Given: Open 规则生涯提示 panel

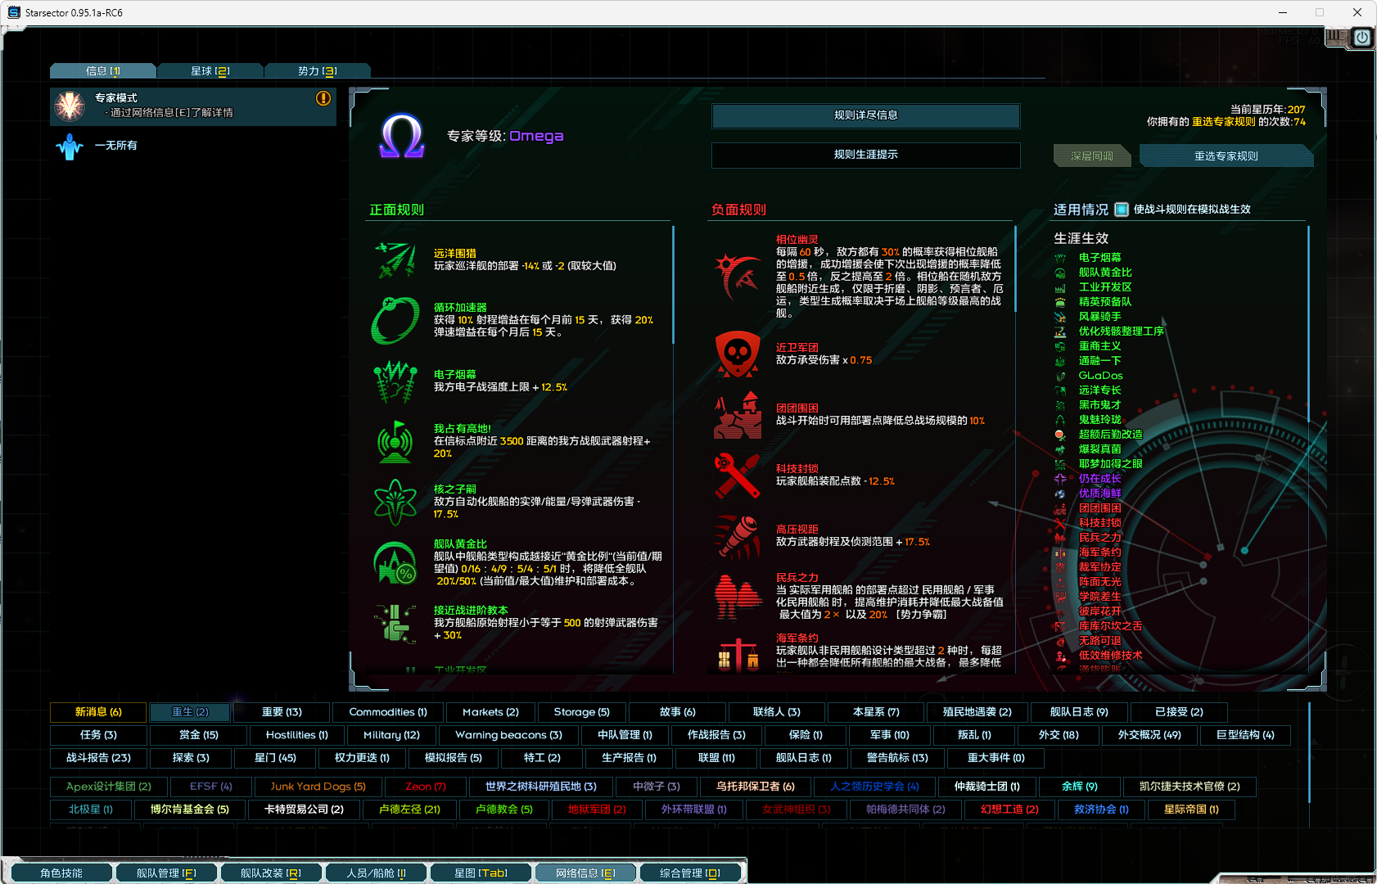Looking at the screenshot, I should pos(865,155).
